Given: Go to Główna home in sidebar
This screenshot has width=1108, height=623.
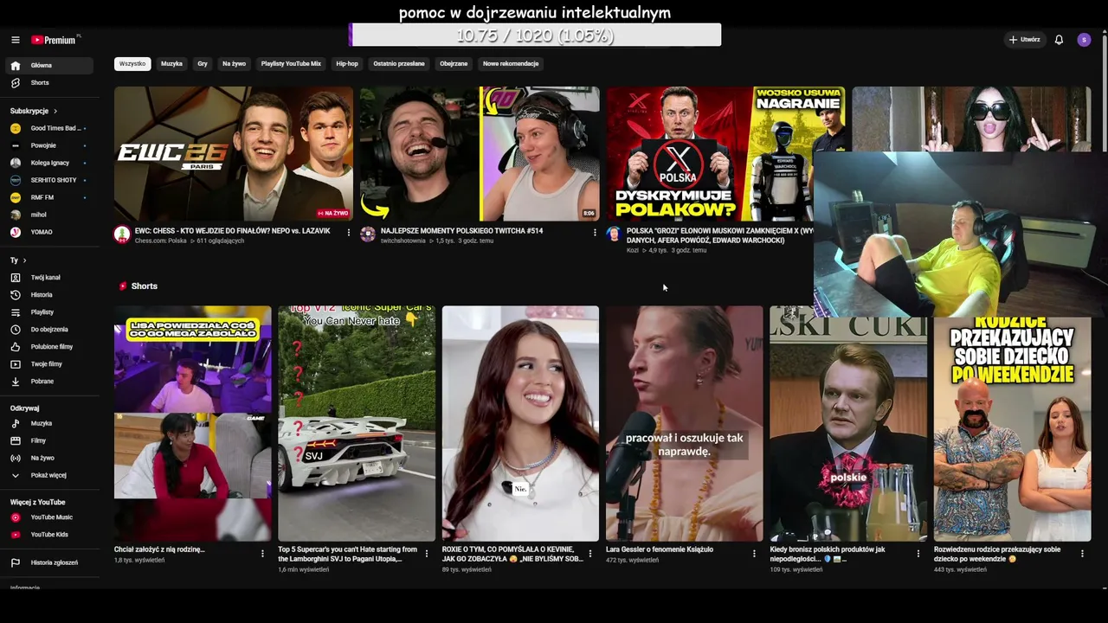Looking at the screenshot, I should [49, 66].
